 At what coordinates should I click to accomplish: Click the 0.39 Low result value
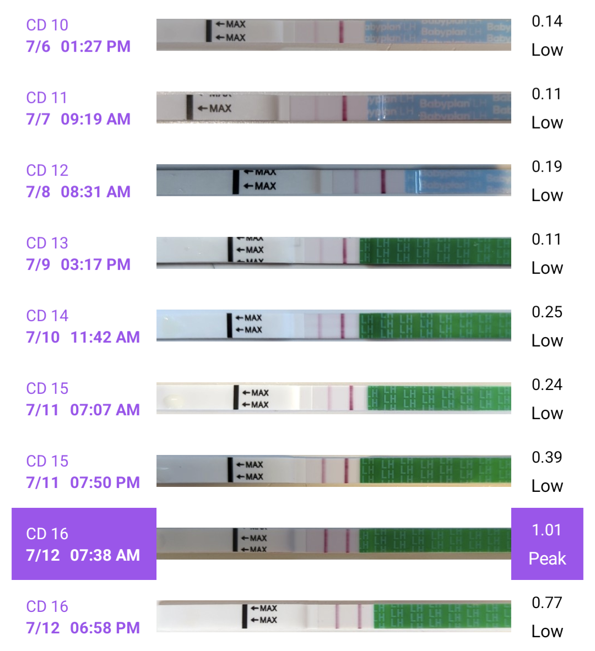pos(547,471)
